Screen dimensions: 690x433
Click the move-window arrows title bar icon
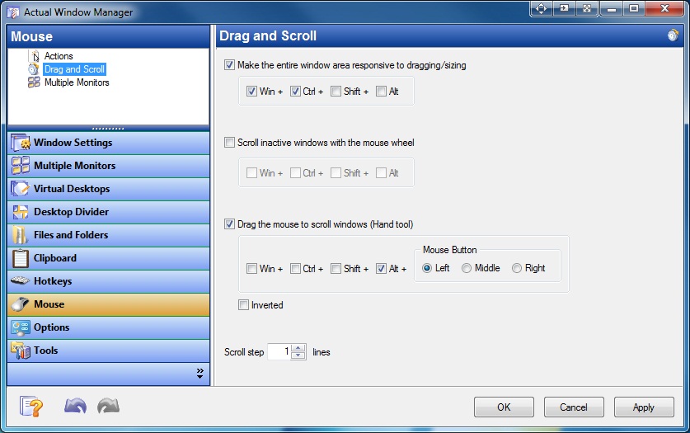pos(542,8)
